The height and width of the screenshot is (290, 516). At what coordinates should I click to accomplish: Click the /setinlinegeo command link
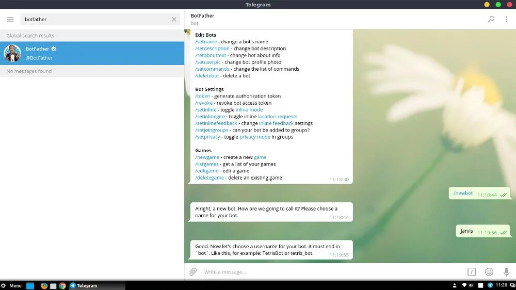click(x=210, y=117)
